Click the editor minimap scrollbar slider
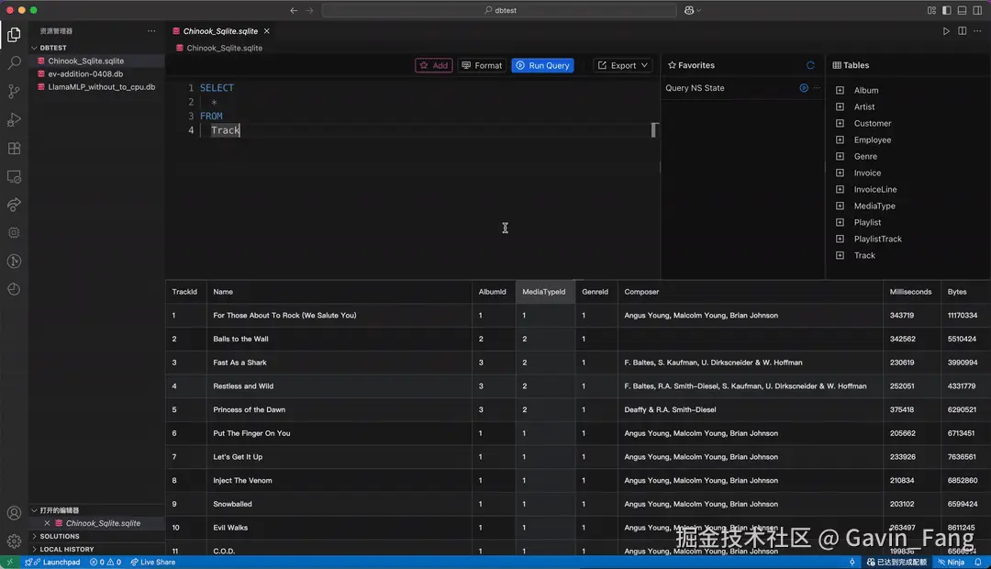This screenshot has width=991, height=569. 654,130
